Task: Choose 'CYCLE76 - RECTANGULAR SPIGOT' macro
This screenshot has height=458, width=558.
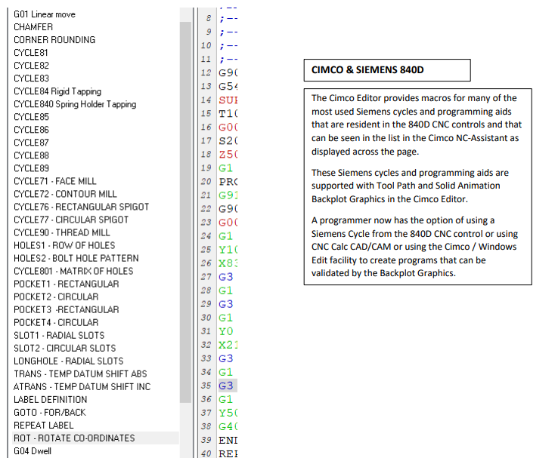Action: click(81, 207)
